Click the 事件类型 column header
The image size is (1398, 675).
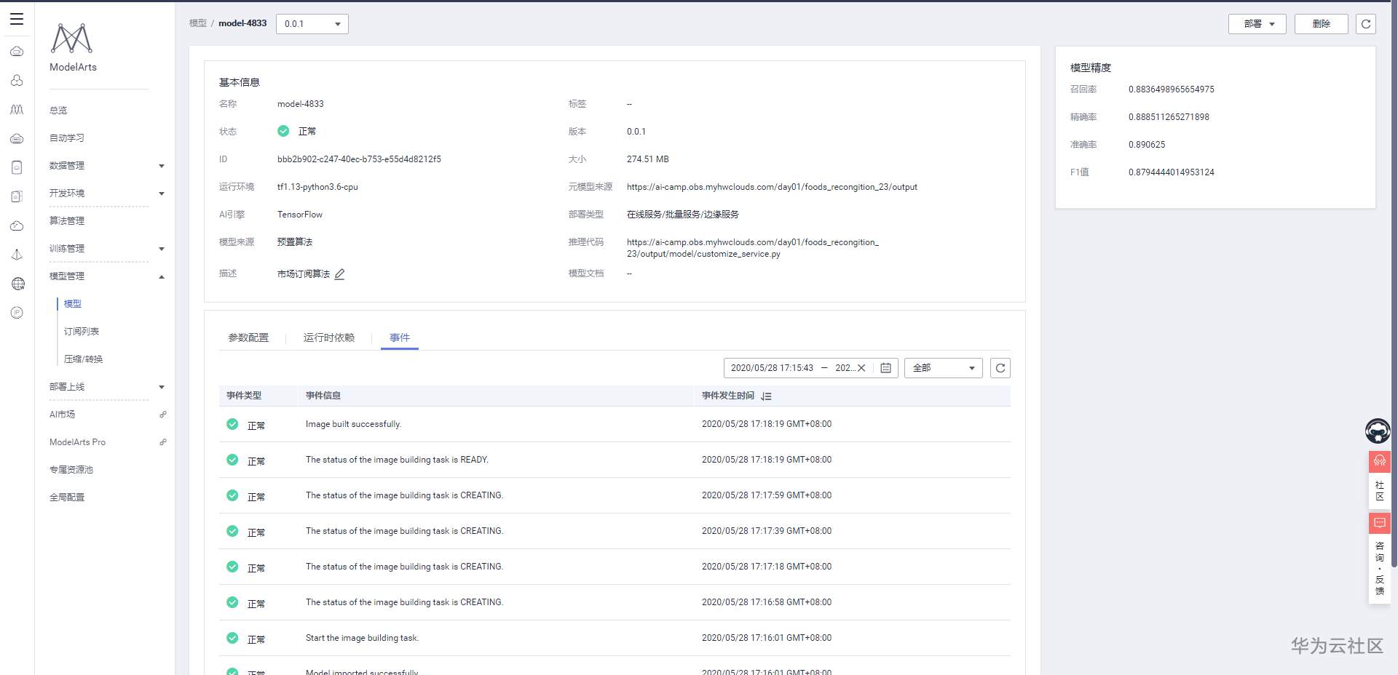(244, 396)
